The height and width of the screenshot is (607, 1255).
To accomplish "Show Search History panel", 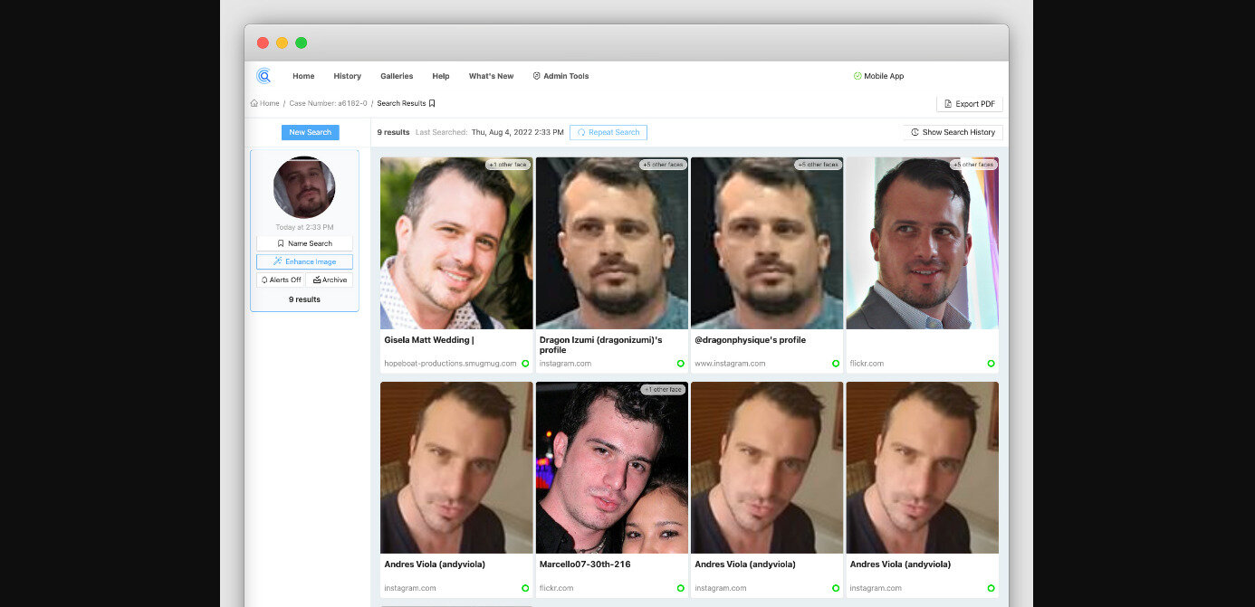I will (x=953, y=132).
